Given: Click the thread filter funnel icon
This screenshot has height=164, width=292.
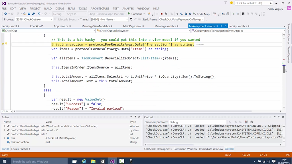Looking at the screenshot, I should pyautogui.click(x=131, y=19).
